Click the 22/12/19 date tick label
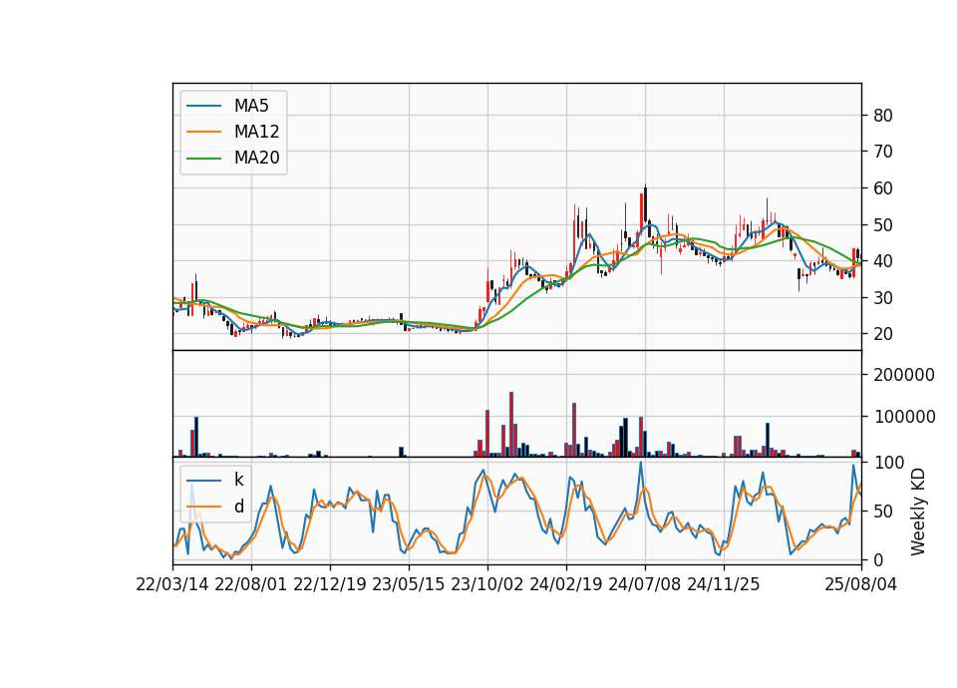Screen dimensions: 957x688 pyautogui.click(x=330, y=584)
